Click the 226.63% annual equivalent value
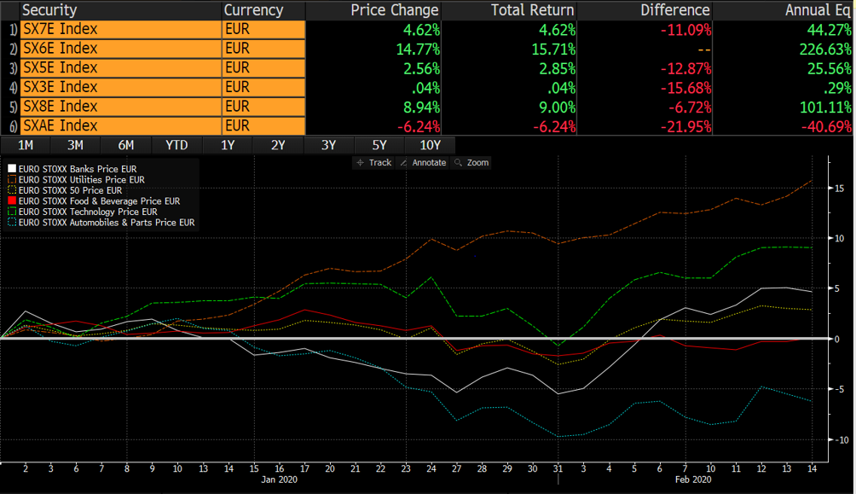Screen dimensions: 856x494 tap(825, 49)
